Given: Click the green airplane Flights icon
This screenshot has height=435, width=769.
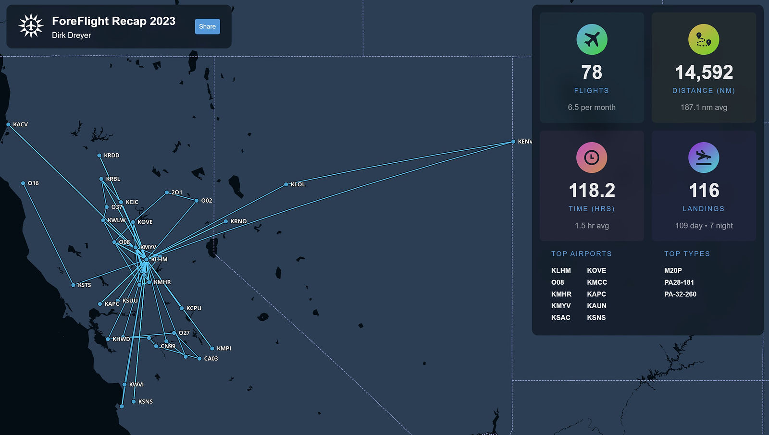Looking at the screenshot, I should (592, 39).
